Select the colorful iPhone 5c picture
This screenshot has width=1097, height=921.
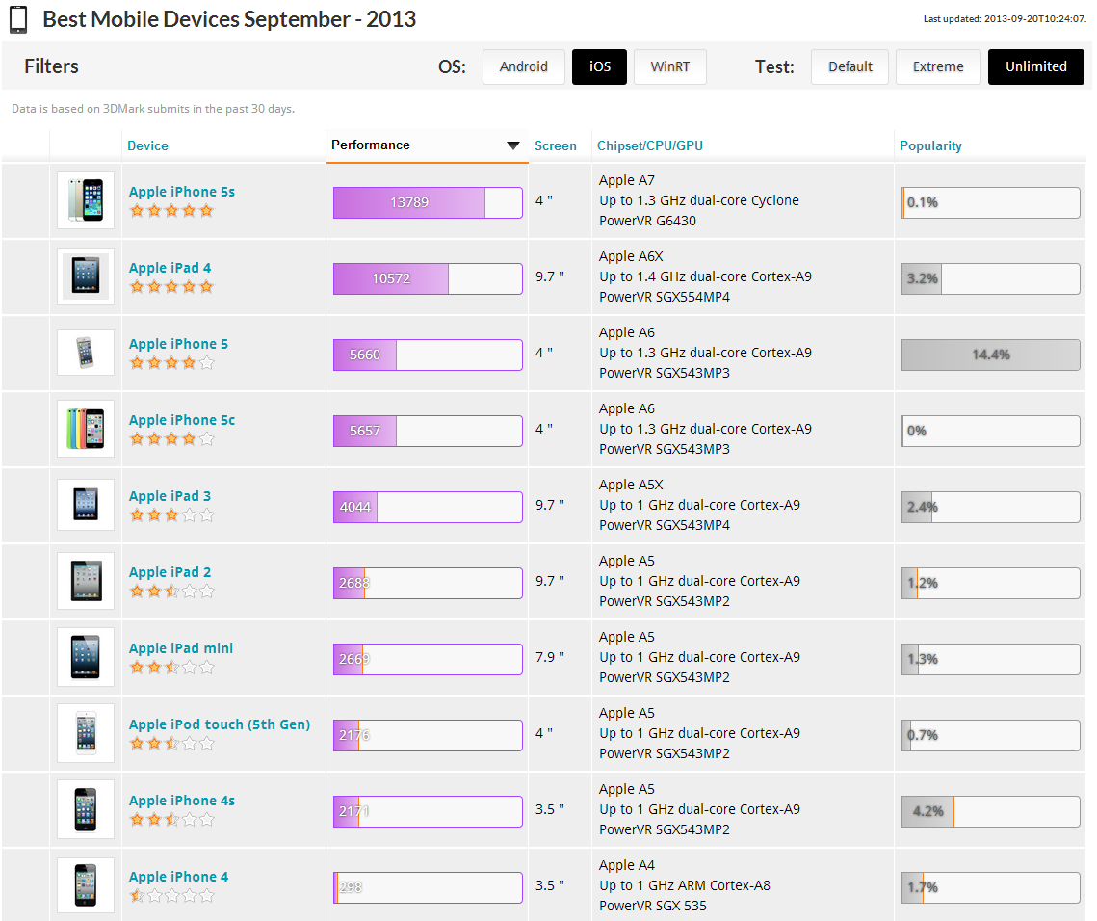click(86, 429)
